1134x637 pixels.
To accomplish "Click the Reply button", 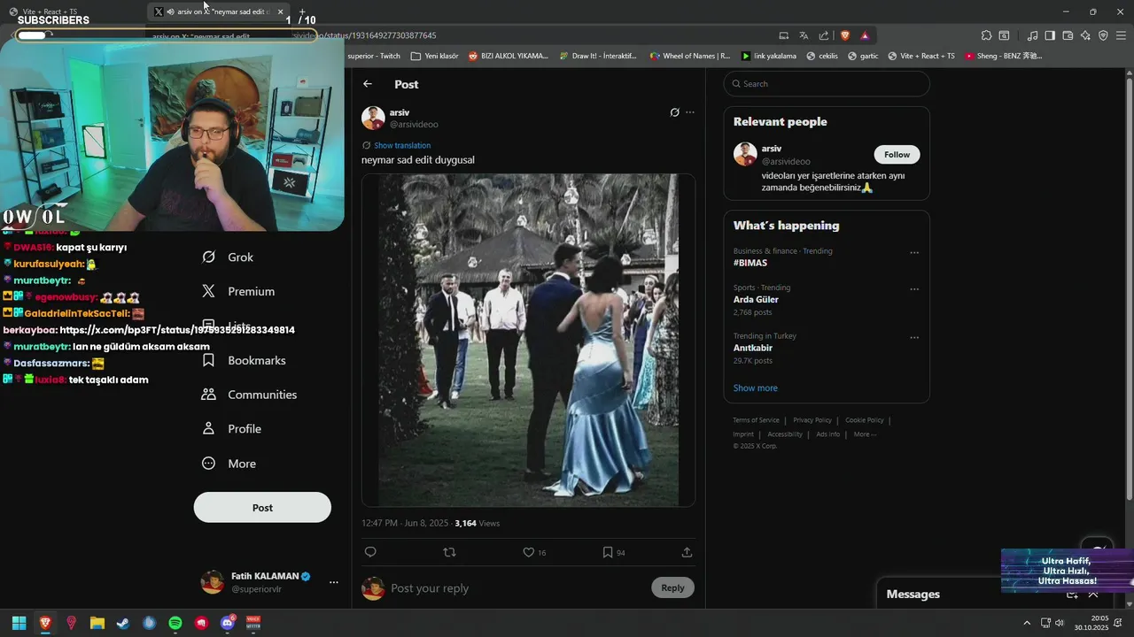I will pos(672,587).
